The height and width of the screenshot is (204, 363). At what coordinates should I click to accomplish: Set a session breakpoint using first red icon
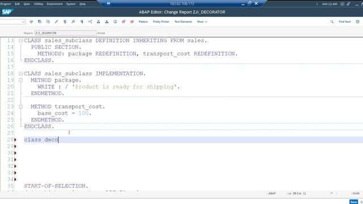click(x=124, y=22)
